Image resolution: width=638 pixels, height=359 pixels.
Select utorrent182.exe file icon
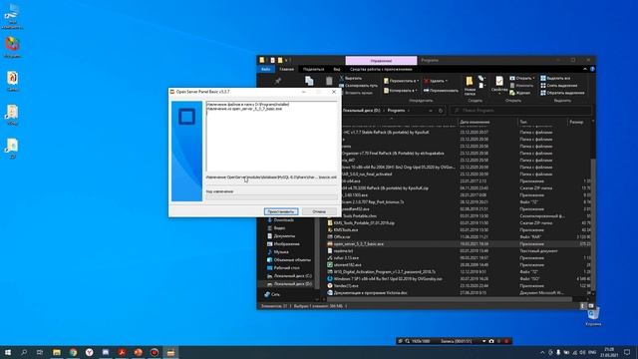point(330,264)
